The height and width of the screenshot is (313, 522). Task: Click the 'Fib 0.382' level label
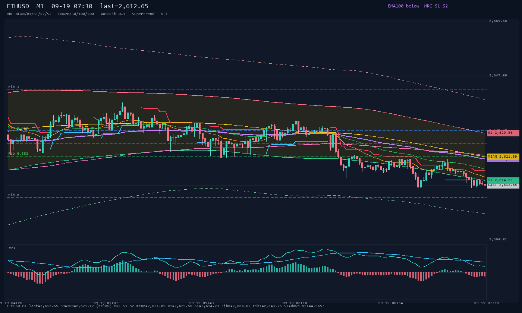(x=18, y=154)
